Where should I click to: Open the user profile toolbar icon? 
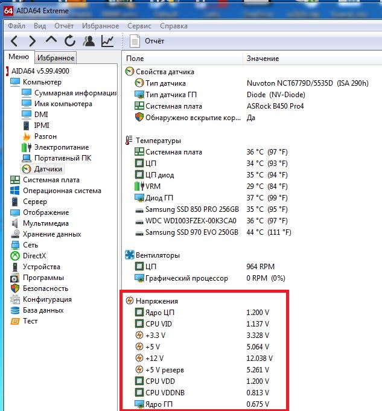click(89, 41)
